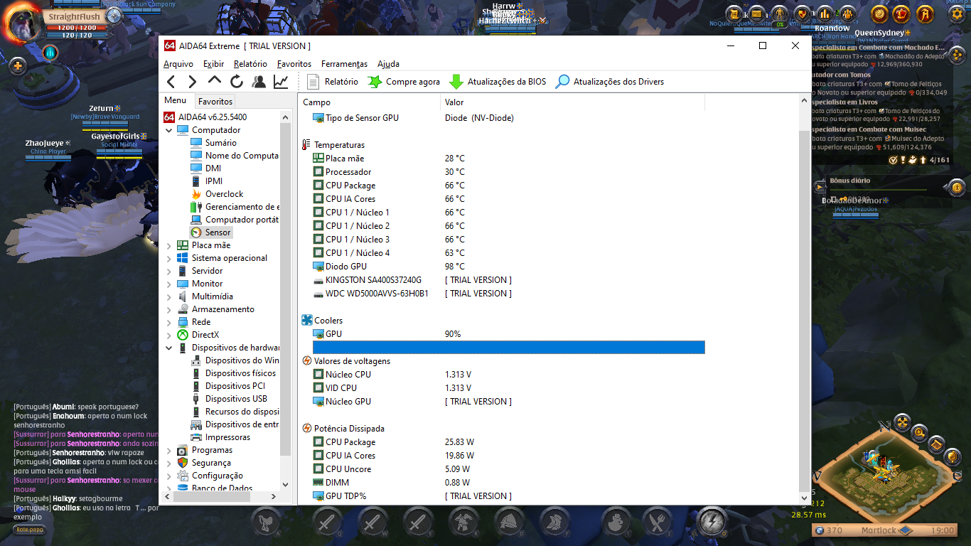Click the Valor column header
Viewport: 971px width, 546px height.
(572, 102)
